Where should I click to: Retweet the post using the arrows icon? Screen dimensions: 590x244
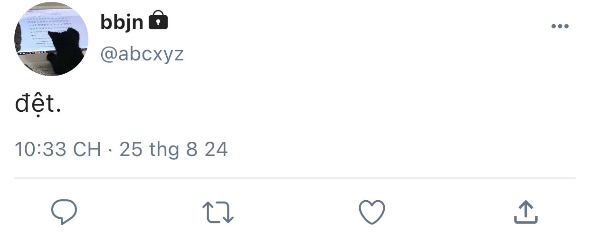point(218,212)
